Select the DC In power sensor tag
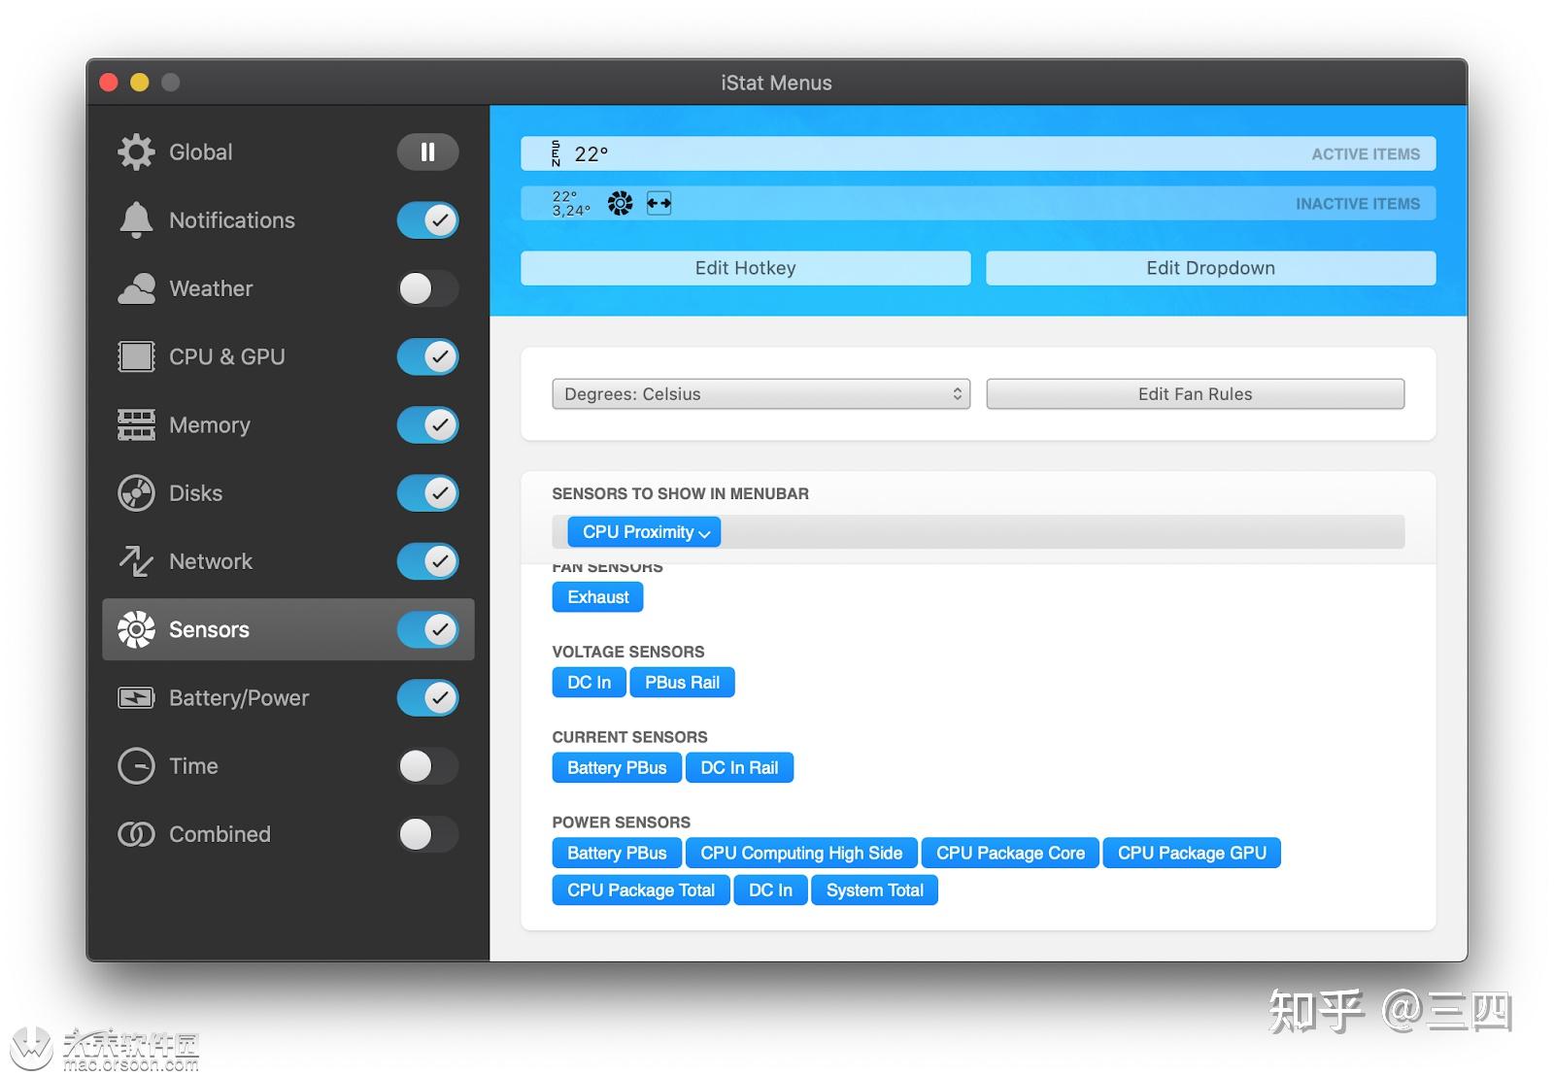Image resolution: width=1554 pixels, height=1076 pixels. tap(770, 891)
